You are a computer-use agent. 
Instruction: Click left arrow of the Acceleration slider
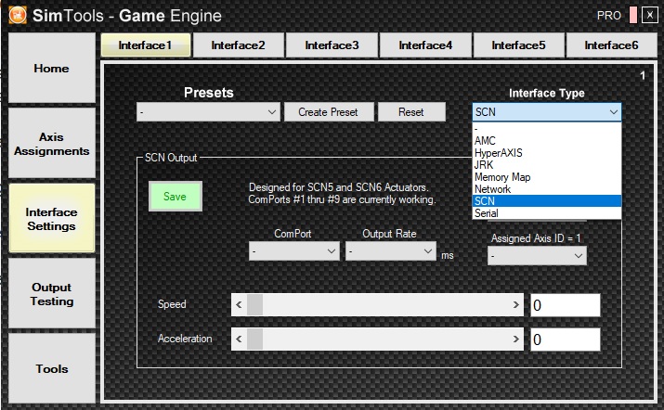coord(239,340)
